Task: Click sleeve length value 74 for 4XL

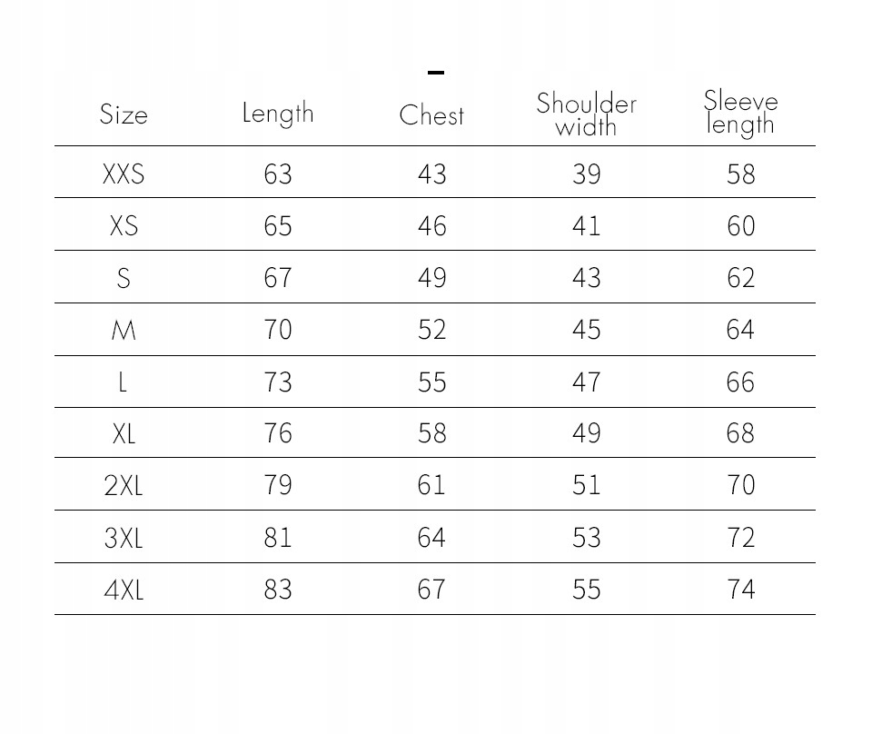Action: (741, 590)
